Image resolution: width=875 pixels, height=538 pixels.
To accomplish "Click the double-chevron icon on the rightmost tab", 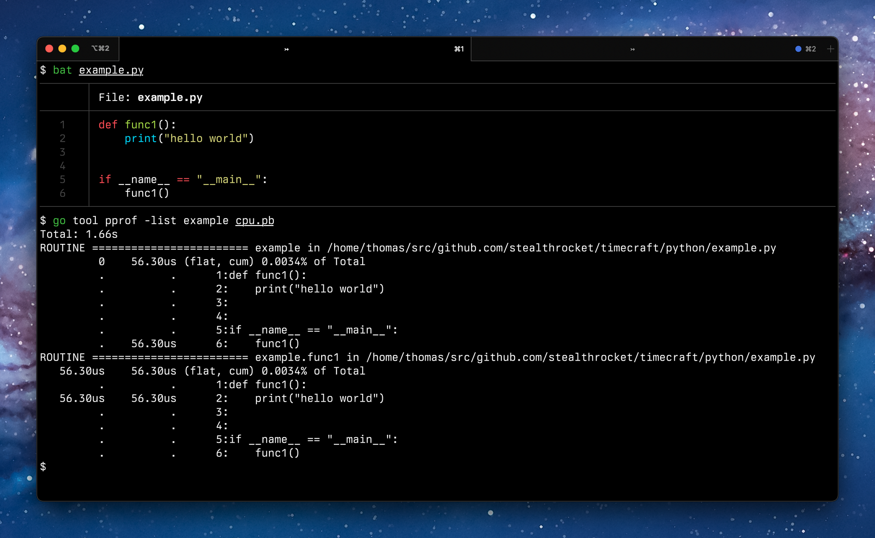I will click(x=633, y=49).
